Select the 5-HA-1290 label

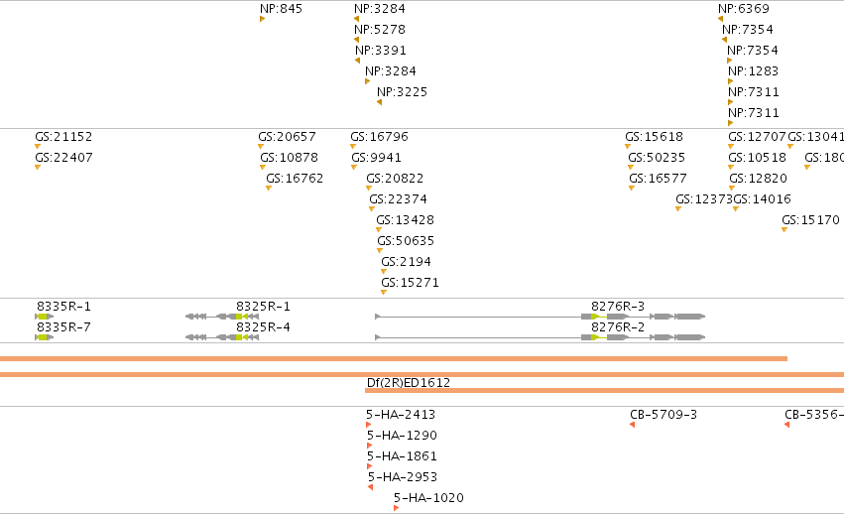402,436
